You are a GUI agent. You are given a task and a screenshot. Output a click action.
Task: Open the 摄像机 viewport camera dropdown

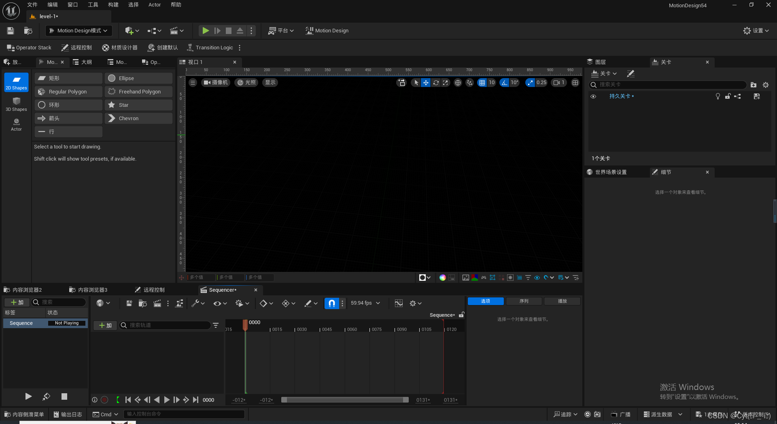pos(215,82)
